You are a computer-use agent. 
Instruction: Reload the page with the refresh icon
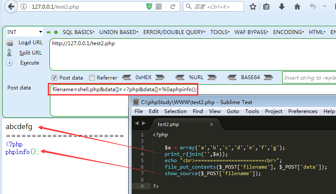pyautogui.click(x=173, y=6)
